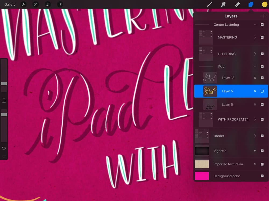Select the Vignette layer name
Image resolution: width=269 pixels, height=201 pixels.
[x=220, y=151]
